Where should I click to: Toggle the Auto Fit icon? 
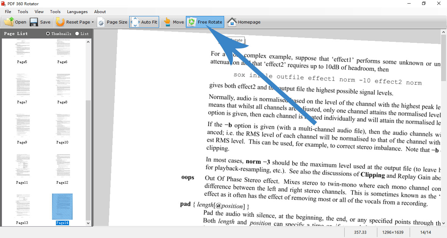pyautogui.click(x=135, y=22)
